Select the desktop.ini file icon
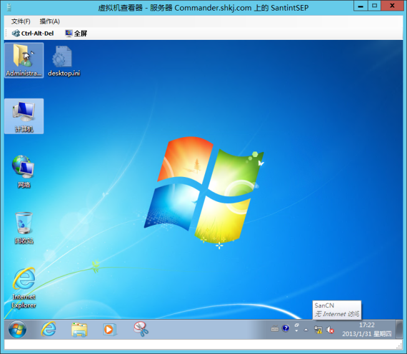 [x=64, y=61]
